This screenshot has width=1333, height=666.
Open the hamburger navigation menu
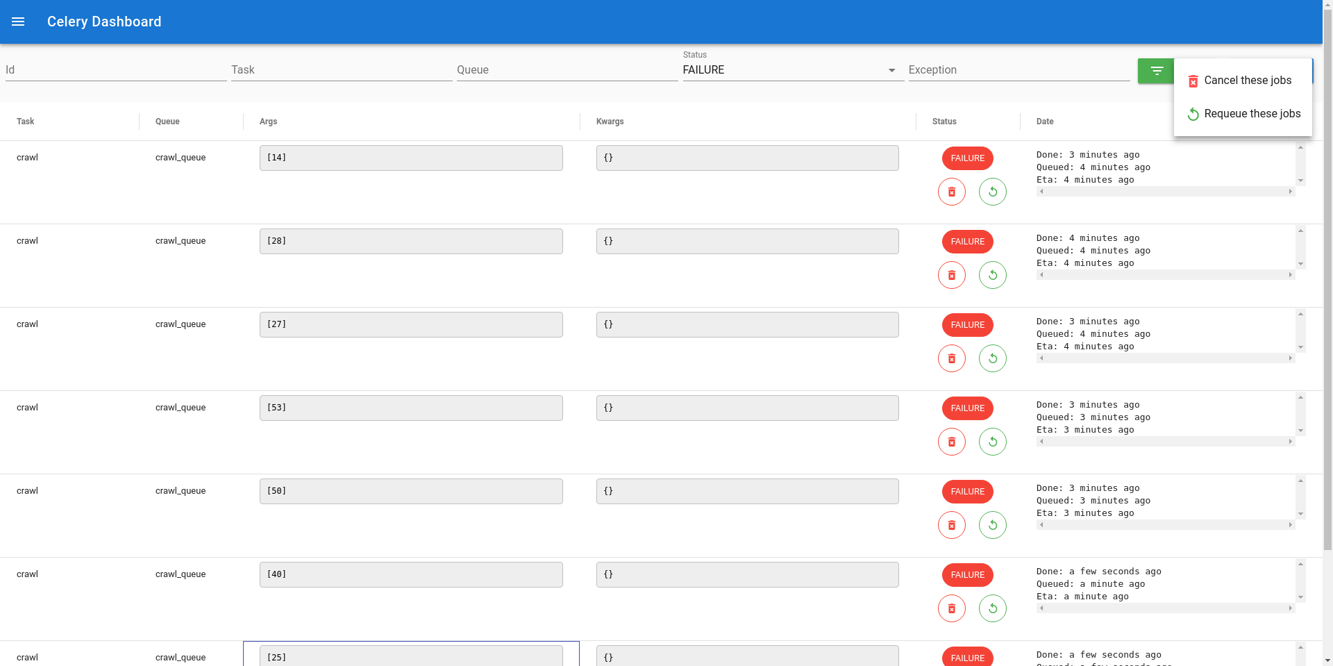click(x=18, y=22)
